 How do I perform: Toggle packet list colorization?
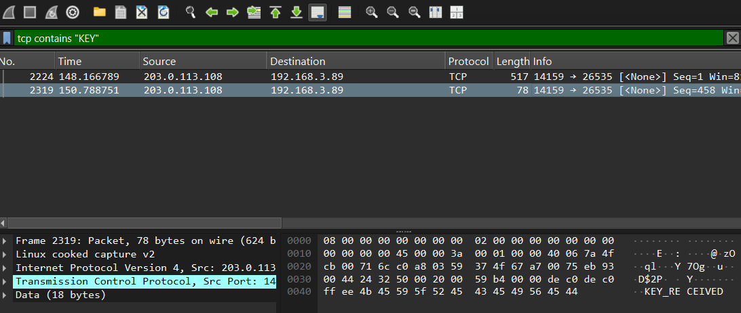point(345,12)
